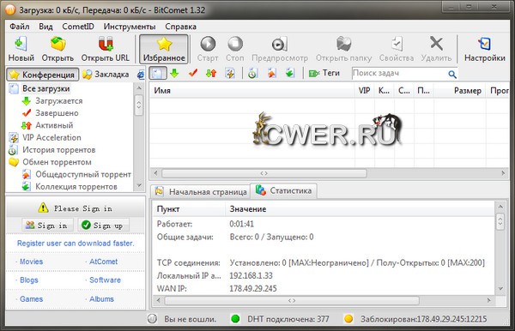Image resolution: width=515 pixels, height=331 pixels.
Task: Click the yellow Заблокирован status indicator
Action: click(348, 319)
